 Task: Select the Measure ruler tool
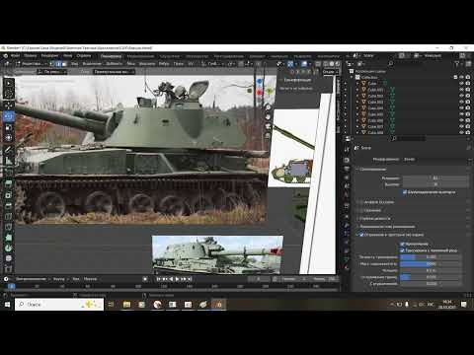click(x=9, y=161)
